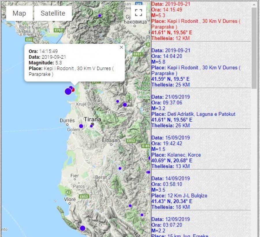
Task: Toggle fullscreen map view
Action: coord(138,12)
